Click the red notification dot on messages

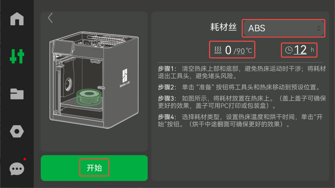tap(25, 159)
